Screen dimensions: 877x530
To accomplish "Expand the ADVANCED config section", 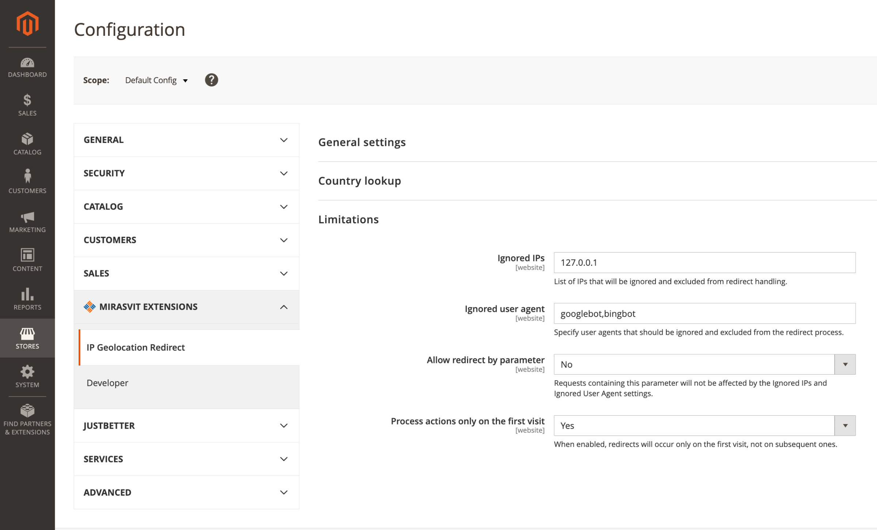I will [186, 492].
